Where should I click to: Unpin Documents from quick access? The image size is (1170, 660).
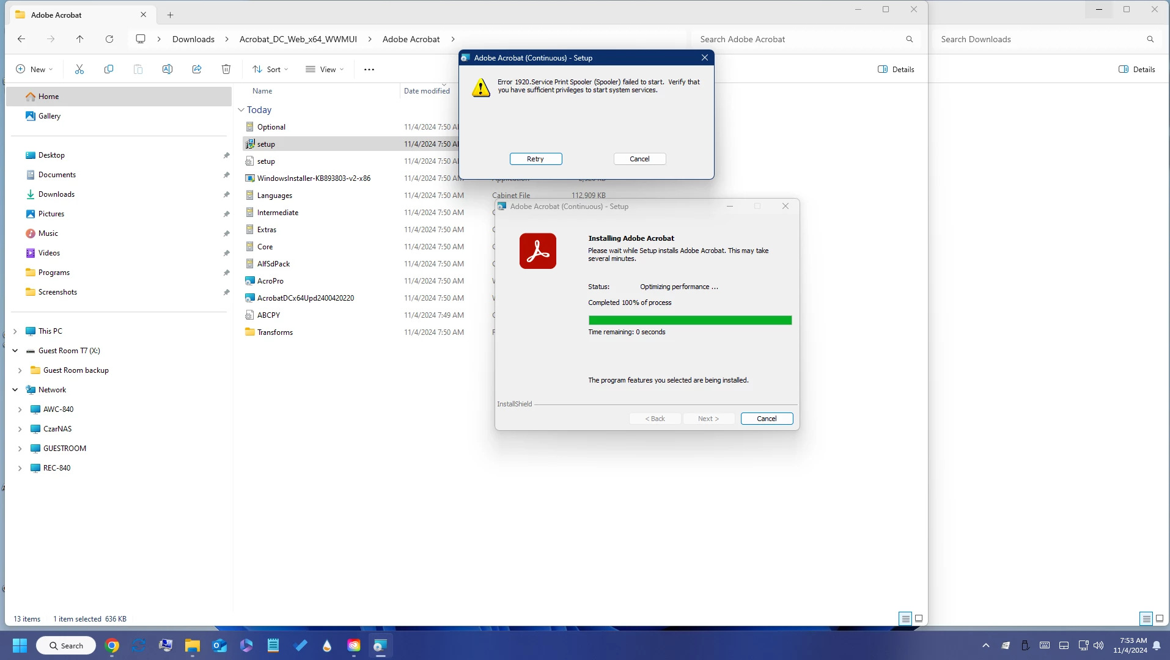click(226, 175)
